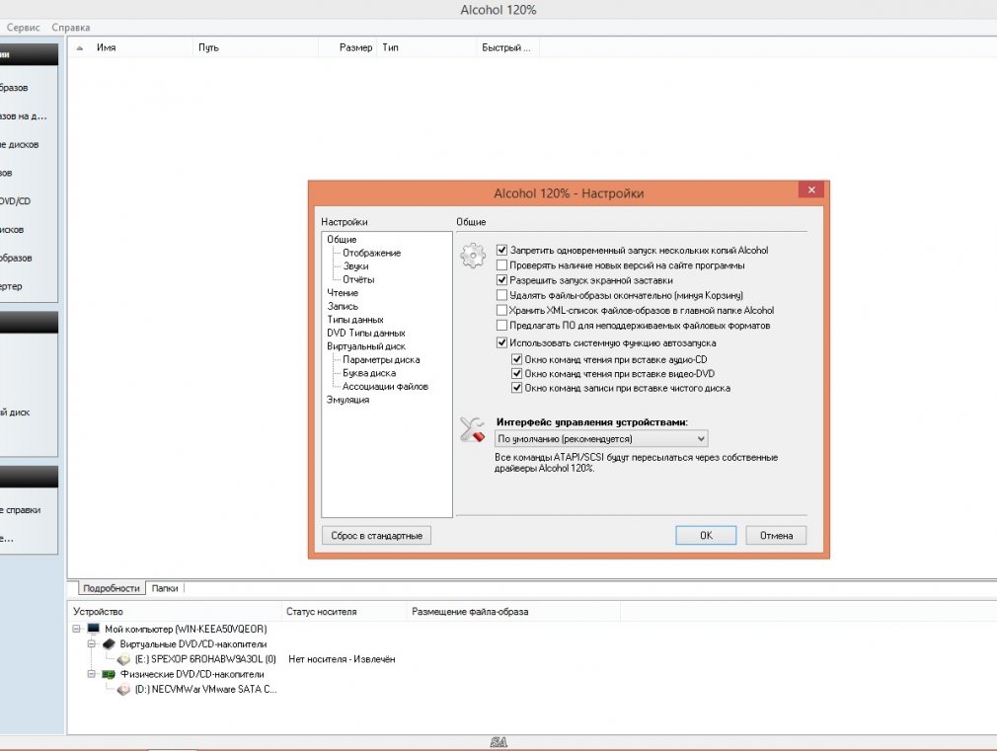Collapse Виртуальные DVD/CD-накопители node
The width and height of the screenshot is (997, 751).
[x=92, y=643]
